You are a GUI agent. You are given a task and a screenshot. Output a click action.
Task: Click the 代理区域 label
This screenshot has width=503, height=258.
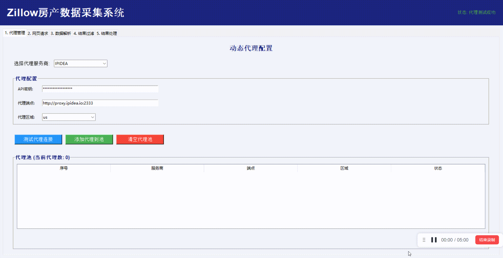click(26, 117)
